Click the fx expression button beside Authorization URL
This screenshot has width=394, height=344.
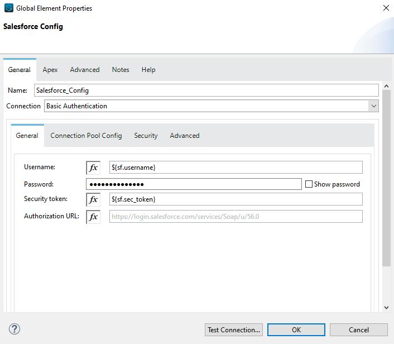pos(93,217)
